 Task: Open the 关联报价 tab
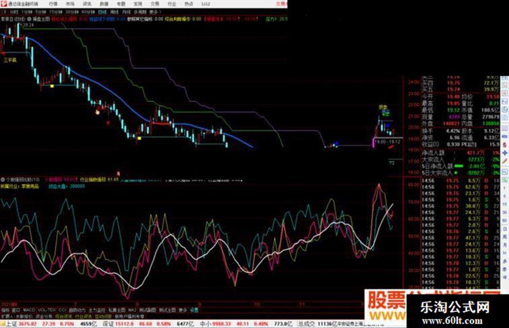[x=24, y=316]
